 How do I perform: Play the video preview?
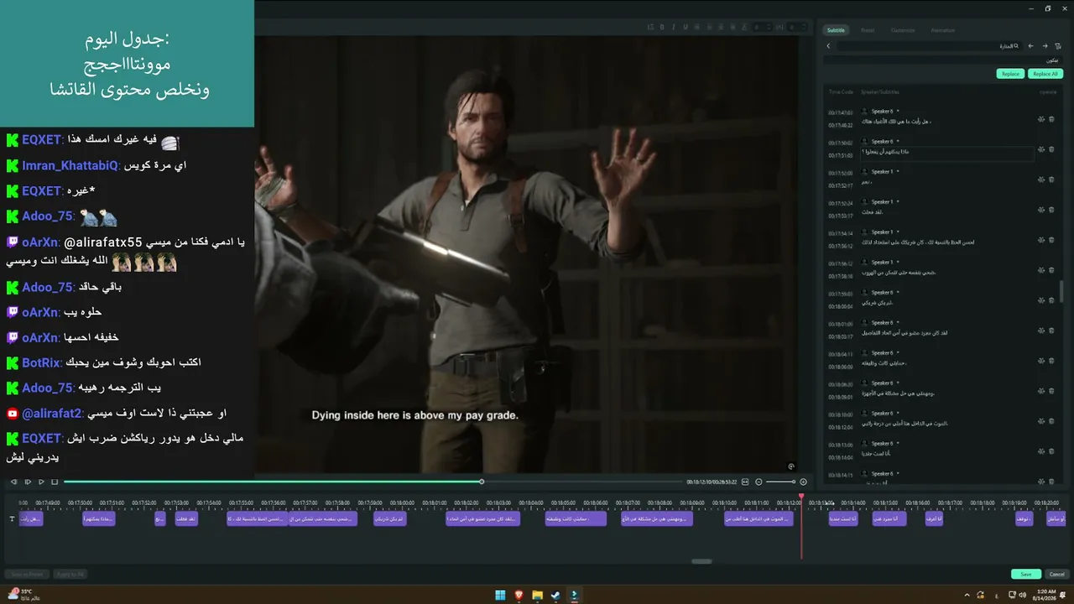(x=41, y=482)
